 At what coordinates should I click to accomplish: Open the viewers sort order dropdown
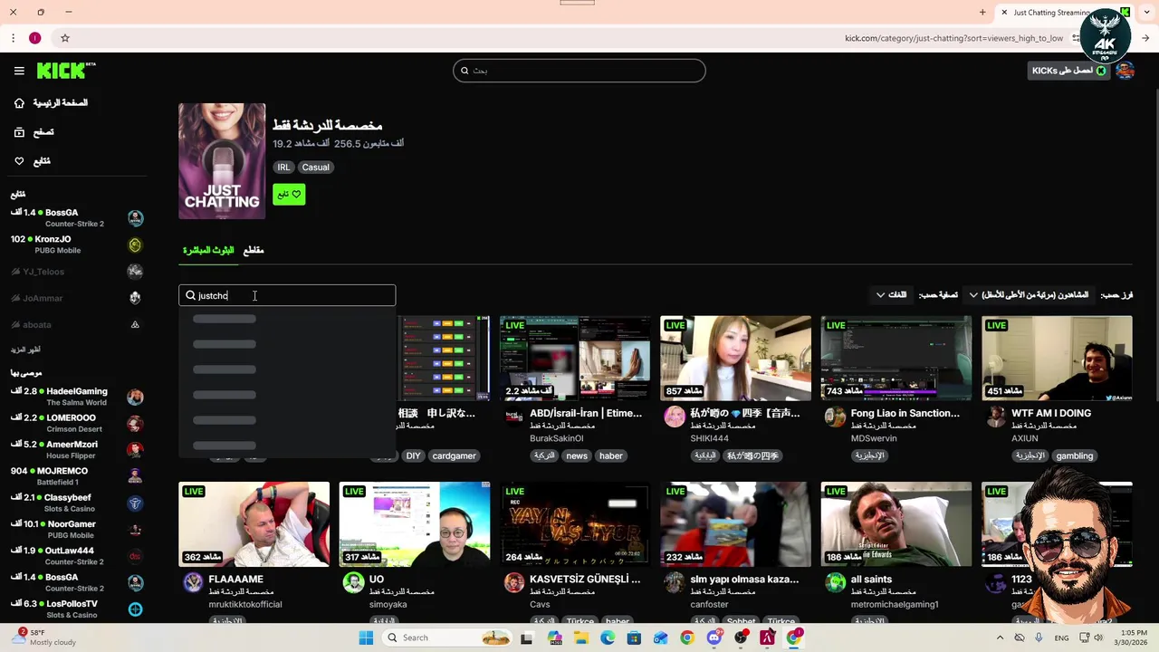[1029, 295]
